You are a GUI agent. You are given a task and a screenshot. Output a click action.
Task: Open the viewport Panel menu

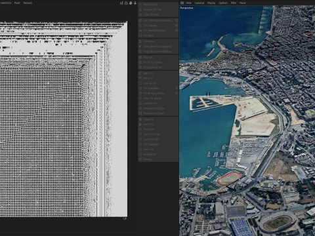(x=242, y=3)
